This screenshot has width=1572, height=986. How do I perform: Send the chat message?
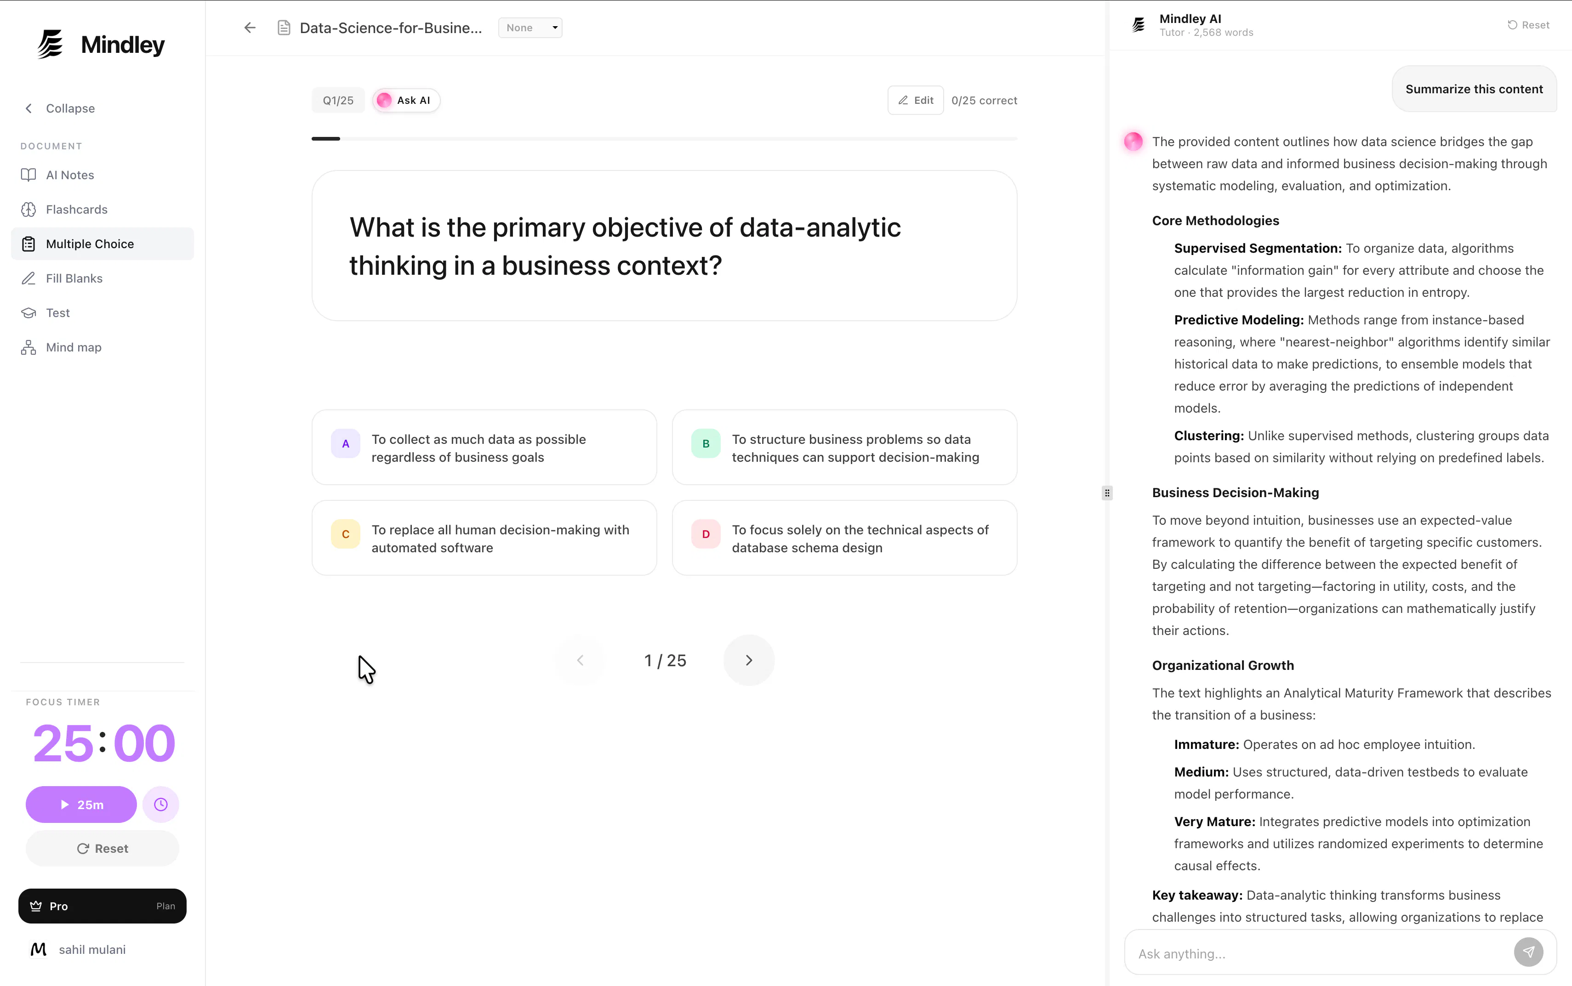(1528, 952)
